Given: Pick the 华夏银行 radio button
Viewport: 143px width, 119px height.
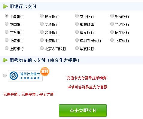Looking at the screenshot, I should point(77,48).
